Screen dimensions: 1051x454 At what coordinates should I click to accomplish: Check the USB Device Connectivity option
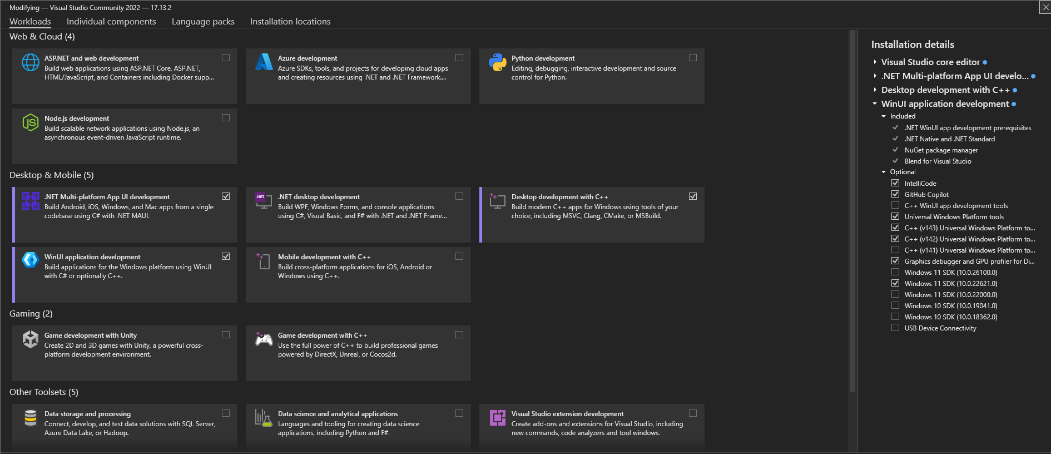tap(895, 328)
